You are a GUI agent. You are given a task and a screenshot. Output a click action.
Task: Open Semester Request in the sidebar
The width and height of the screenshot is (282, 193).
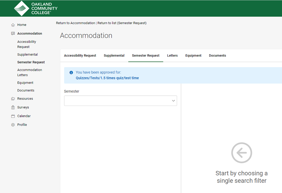[31, 62]
